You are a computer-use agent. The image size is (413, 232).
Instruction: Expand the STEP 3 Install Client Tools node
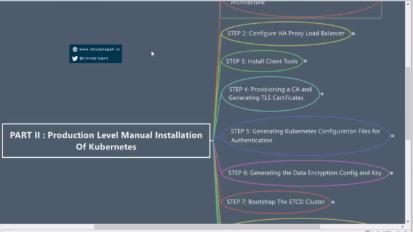[305, 61]
